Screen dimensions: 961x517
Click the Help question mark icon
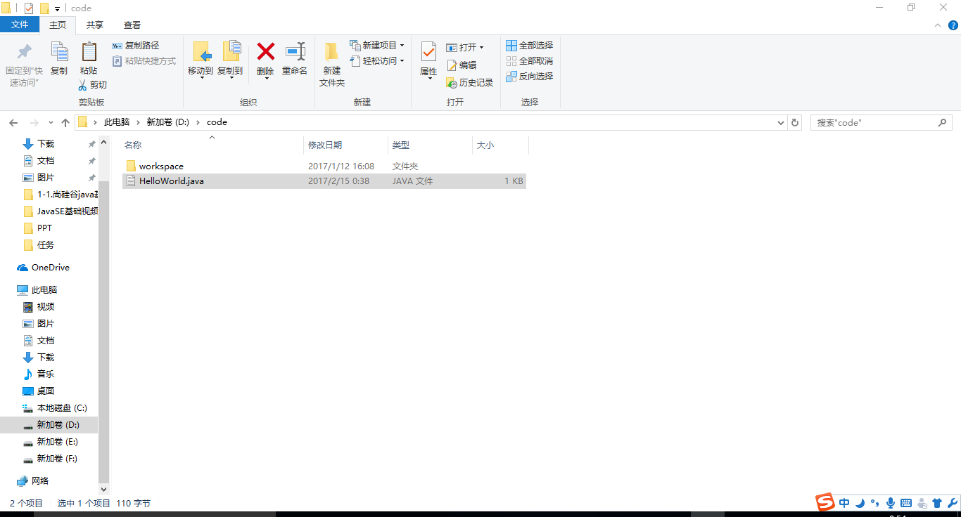tap(953, 25)
